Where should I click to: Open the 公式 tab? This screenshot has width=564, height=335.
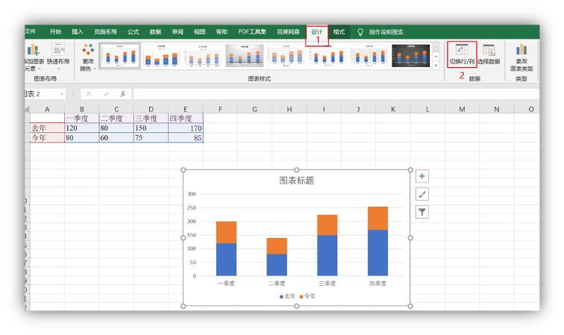pos(133,31)
